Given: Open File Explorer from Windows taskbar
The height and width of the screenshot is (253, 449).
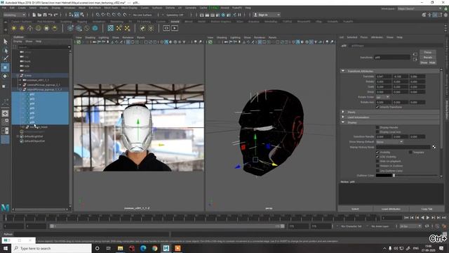Looking at the screenshot, I should click(x=120, y=248).
